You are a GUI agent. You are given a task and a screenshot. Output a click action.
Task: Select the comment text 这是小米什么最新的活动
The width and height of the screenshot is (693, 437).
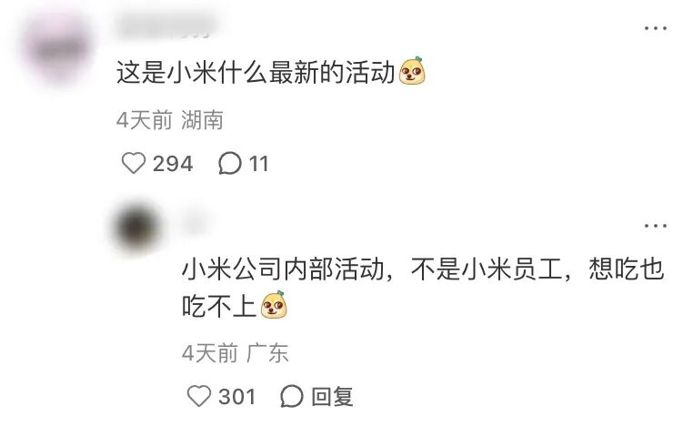[256, 72]
